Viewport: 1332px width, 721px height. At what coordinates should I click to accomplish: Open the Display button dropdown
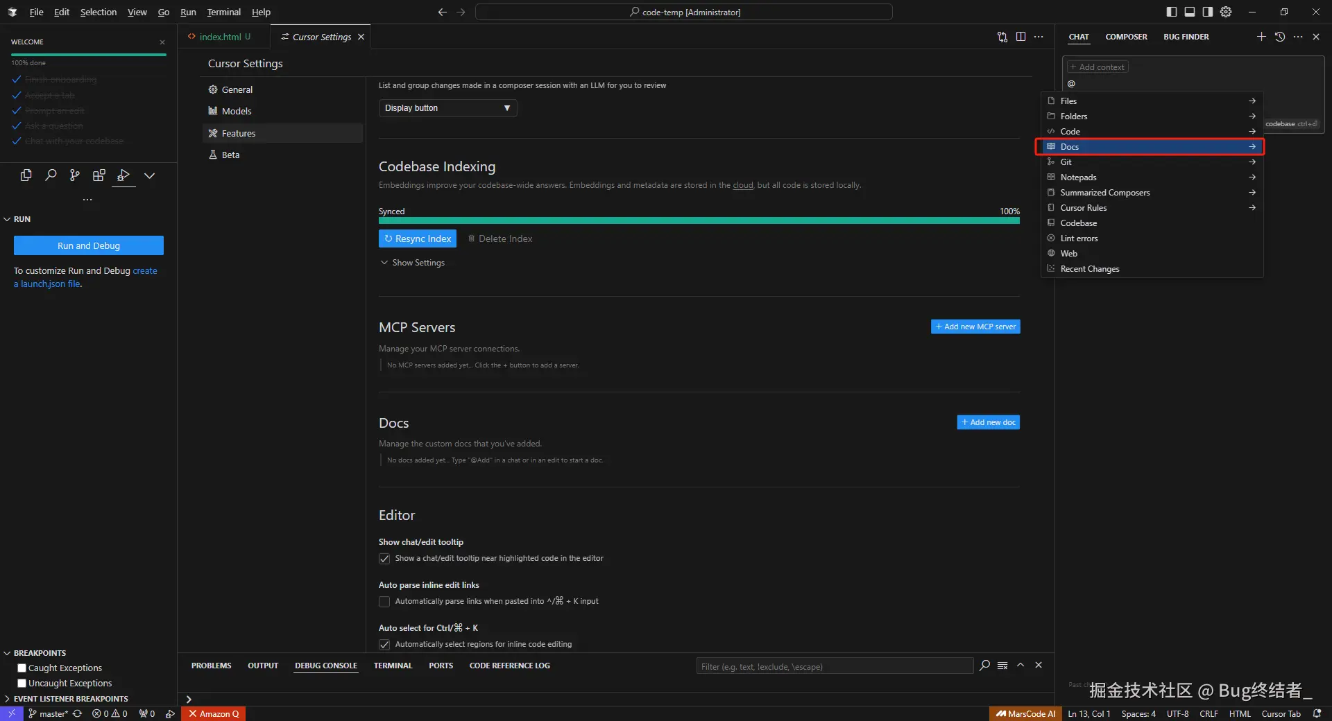point(447,108)
